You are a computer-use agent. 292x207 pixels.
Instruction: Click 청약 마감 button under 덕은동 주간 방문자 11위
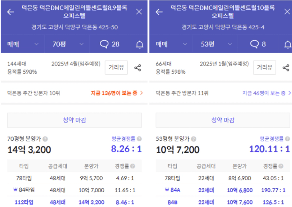[223, 120]
